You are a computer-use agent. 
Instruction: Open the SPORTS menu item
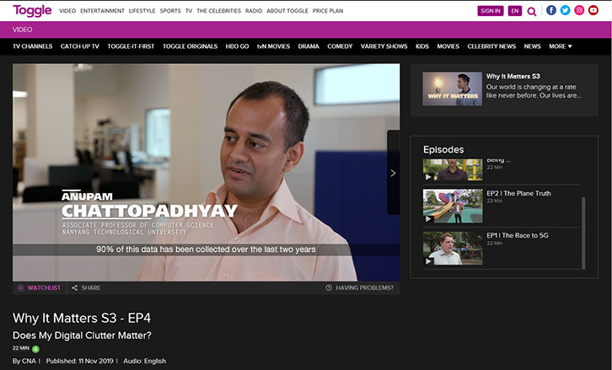pos(170,11)
